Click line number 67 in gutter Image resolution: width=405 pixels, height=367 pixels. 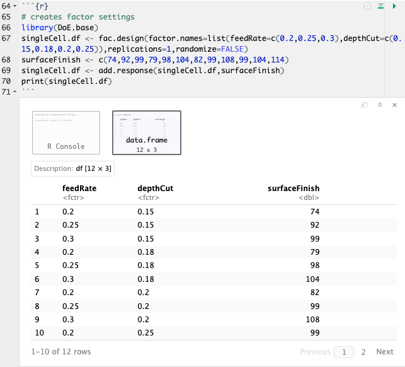tap(6, 38)
